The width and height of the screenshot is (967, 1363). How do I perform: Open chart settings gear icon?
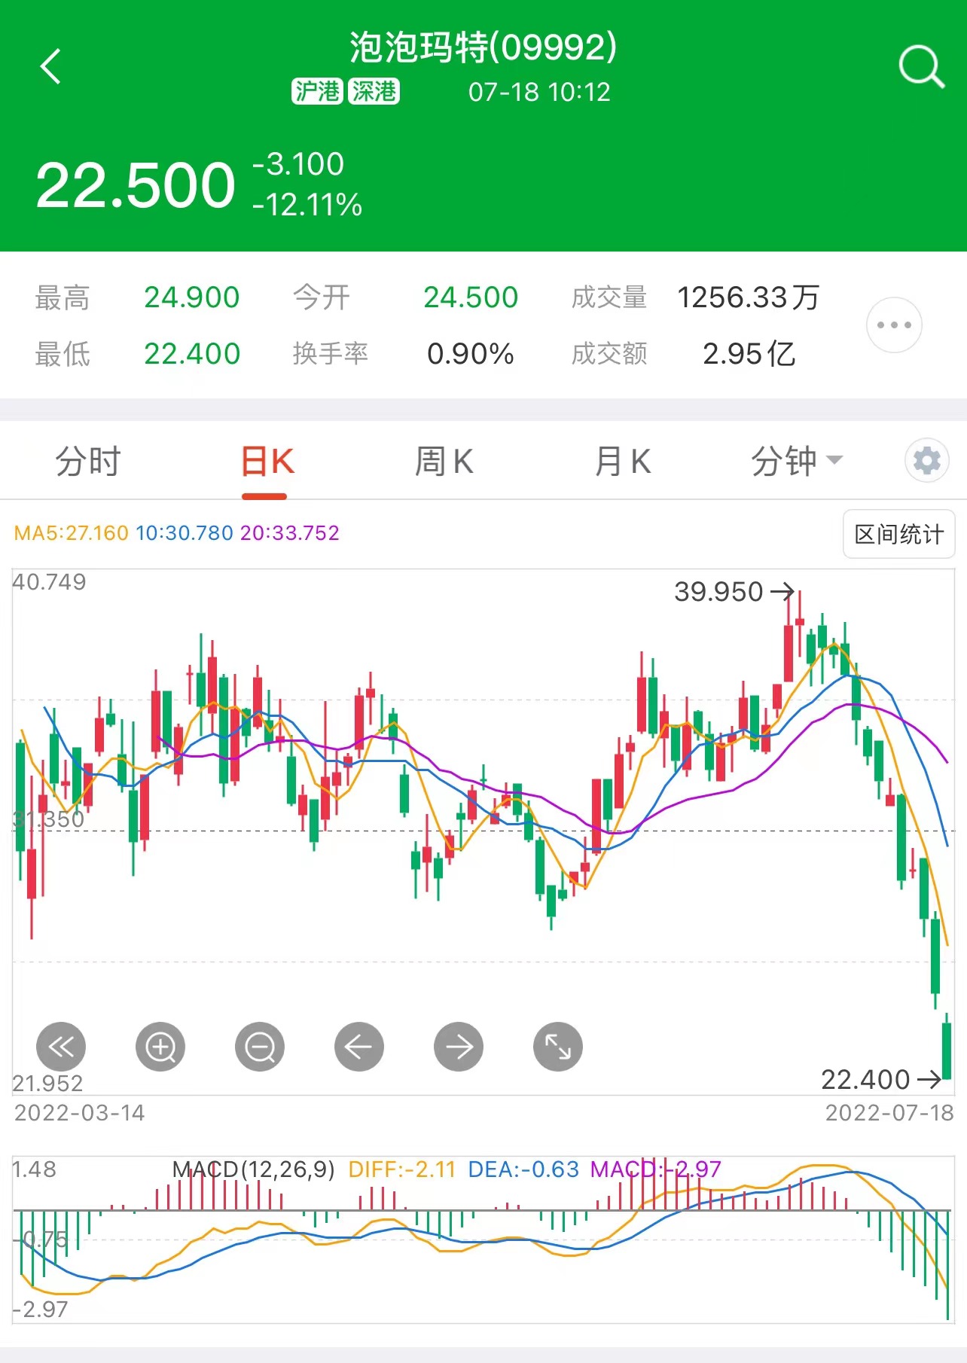point(926,460)
